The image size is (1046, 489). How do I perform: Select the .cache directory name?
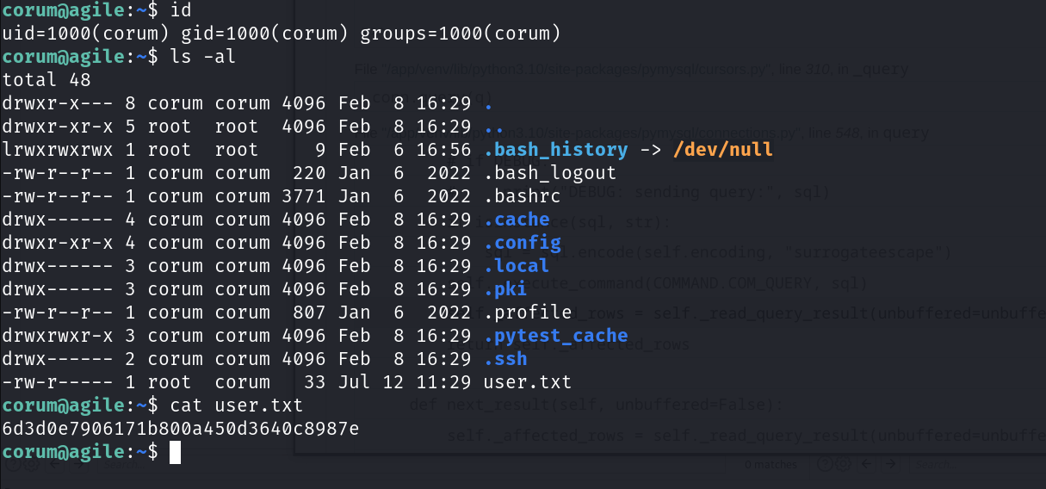517,220
